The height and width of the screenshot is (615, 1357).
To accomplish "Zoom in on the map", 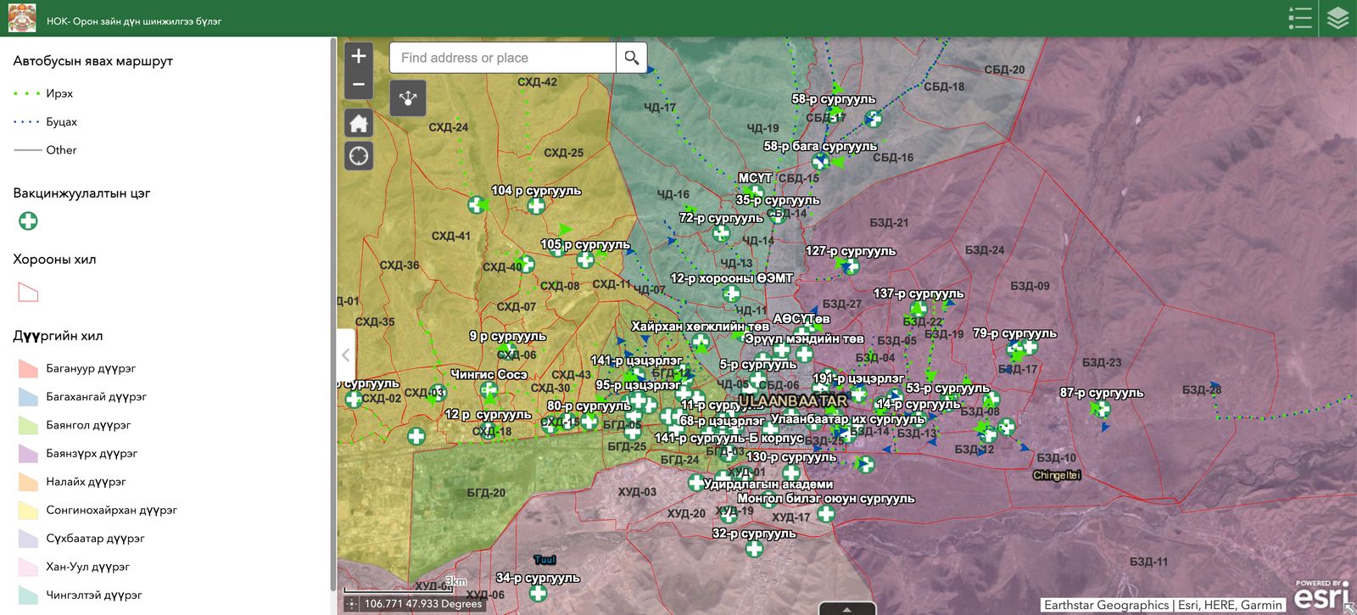I will coord(359,56).
